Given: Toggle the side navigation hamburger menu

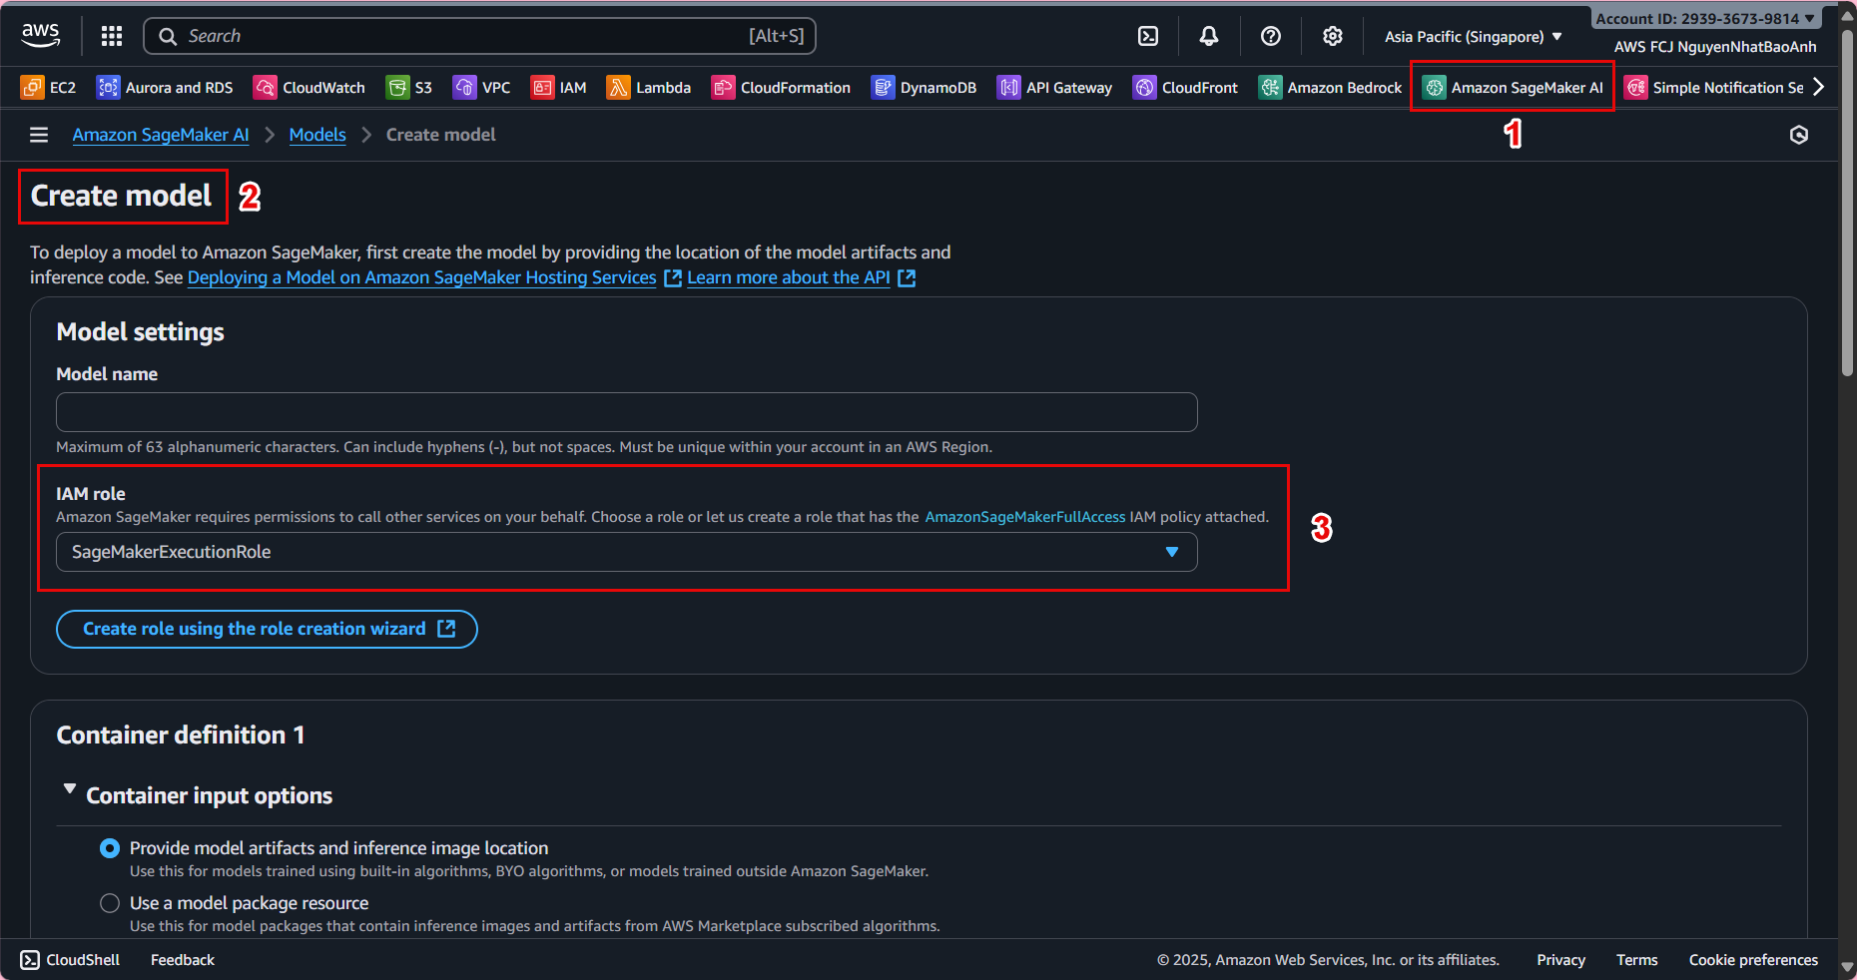Looking at the screenshot, I should 39,135.
